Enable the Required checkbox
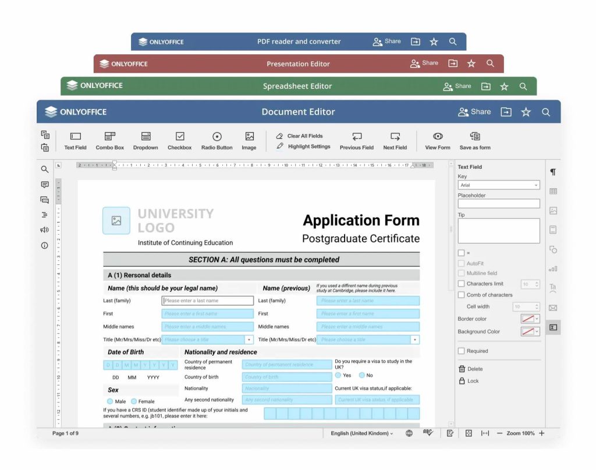 (x=462, y=351)
